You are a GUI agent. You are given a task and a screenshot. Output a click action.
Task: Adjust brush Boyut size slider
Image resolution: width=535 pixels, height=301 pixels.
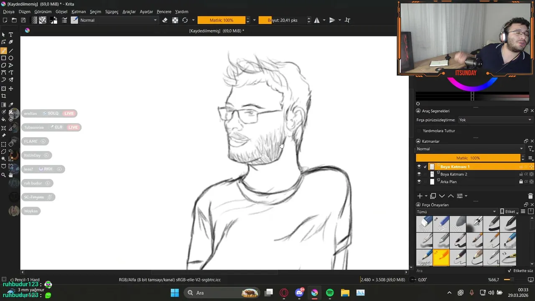(283, 20)
